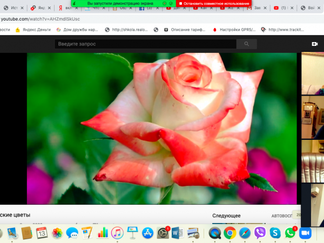Open Viber from the dock
324x243 pixels.
pos(260,233)
